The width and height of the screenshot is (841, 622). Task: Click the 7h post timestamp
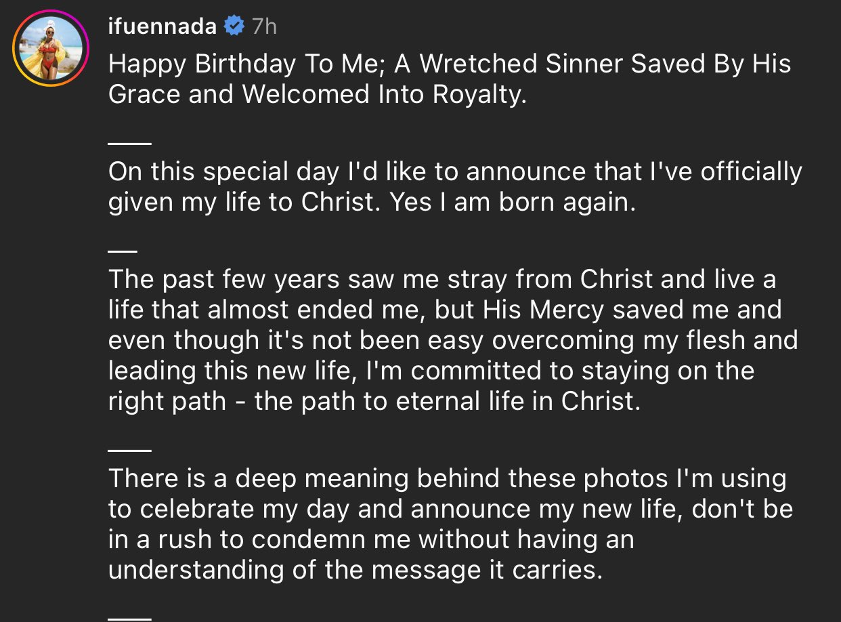263,26
